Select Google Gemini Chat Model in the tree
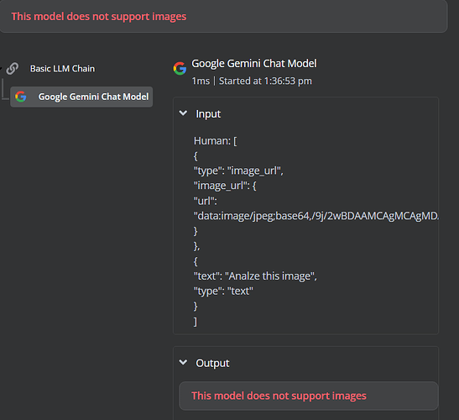Viewport: 459px width, 420px height. click(x=81, y=97)
